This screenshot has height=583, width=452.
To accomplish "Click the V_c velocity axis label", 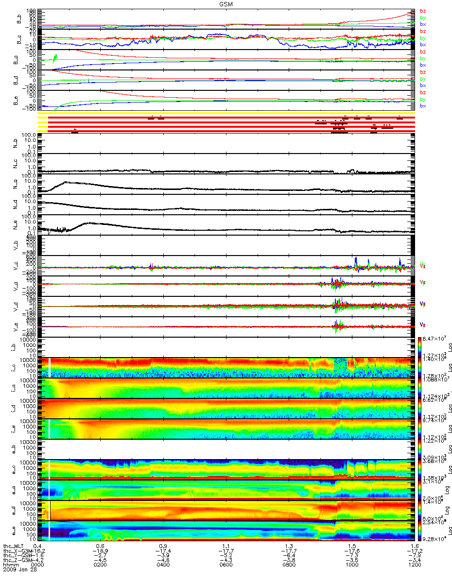I will click(15, 266).
